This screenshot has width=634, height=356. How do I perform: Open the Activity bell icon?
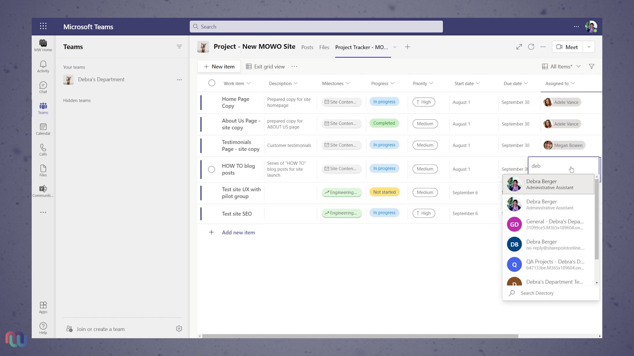[x=43, y=67]
